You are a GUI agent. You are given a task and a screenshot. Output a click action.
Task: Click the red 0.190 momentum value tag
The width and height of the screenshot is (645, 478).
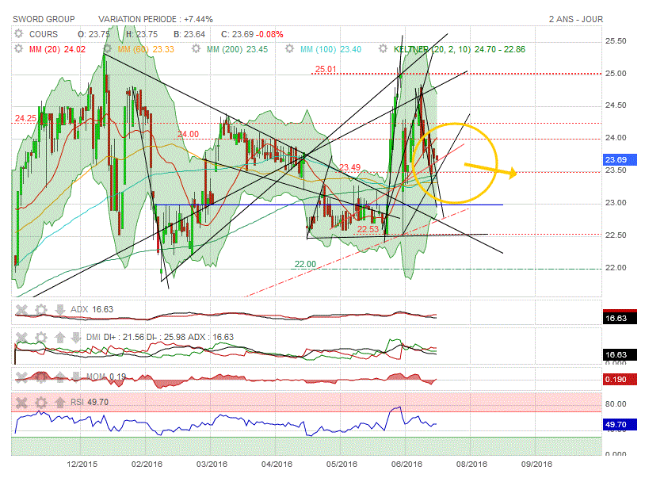click(620, 379)
